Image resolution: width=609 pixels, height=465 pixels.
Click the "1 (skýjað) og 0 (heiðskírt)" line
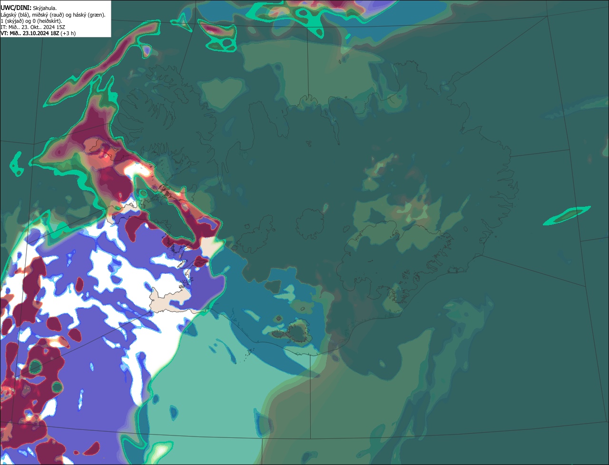(x=31, y=21)
